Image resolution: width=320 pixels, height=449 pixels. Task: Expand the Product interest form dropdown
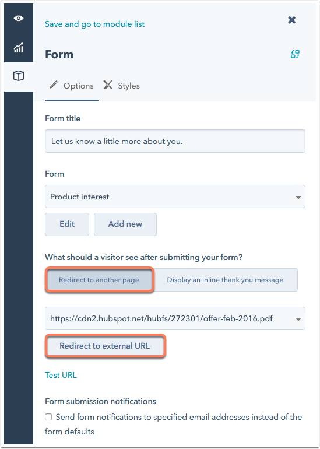click(175, 197)
